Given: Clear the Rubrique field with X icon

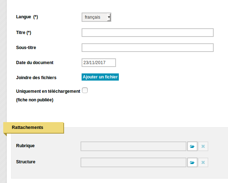Looking at the screenshot, I should click(x=203, y=146).
